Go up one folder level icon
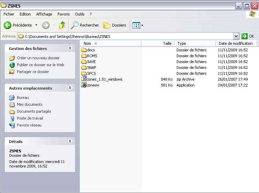Viewport: 259px width, 193px height. 62,25
